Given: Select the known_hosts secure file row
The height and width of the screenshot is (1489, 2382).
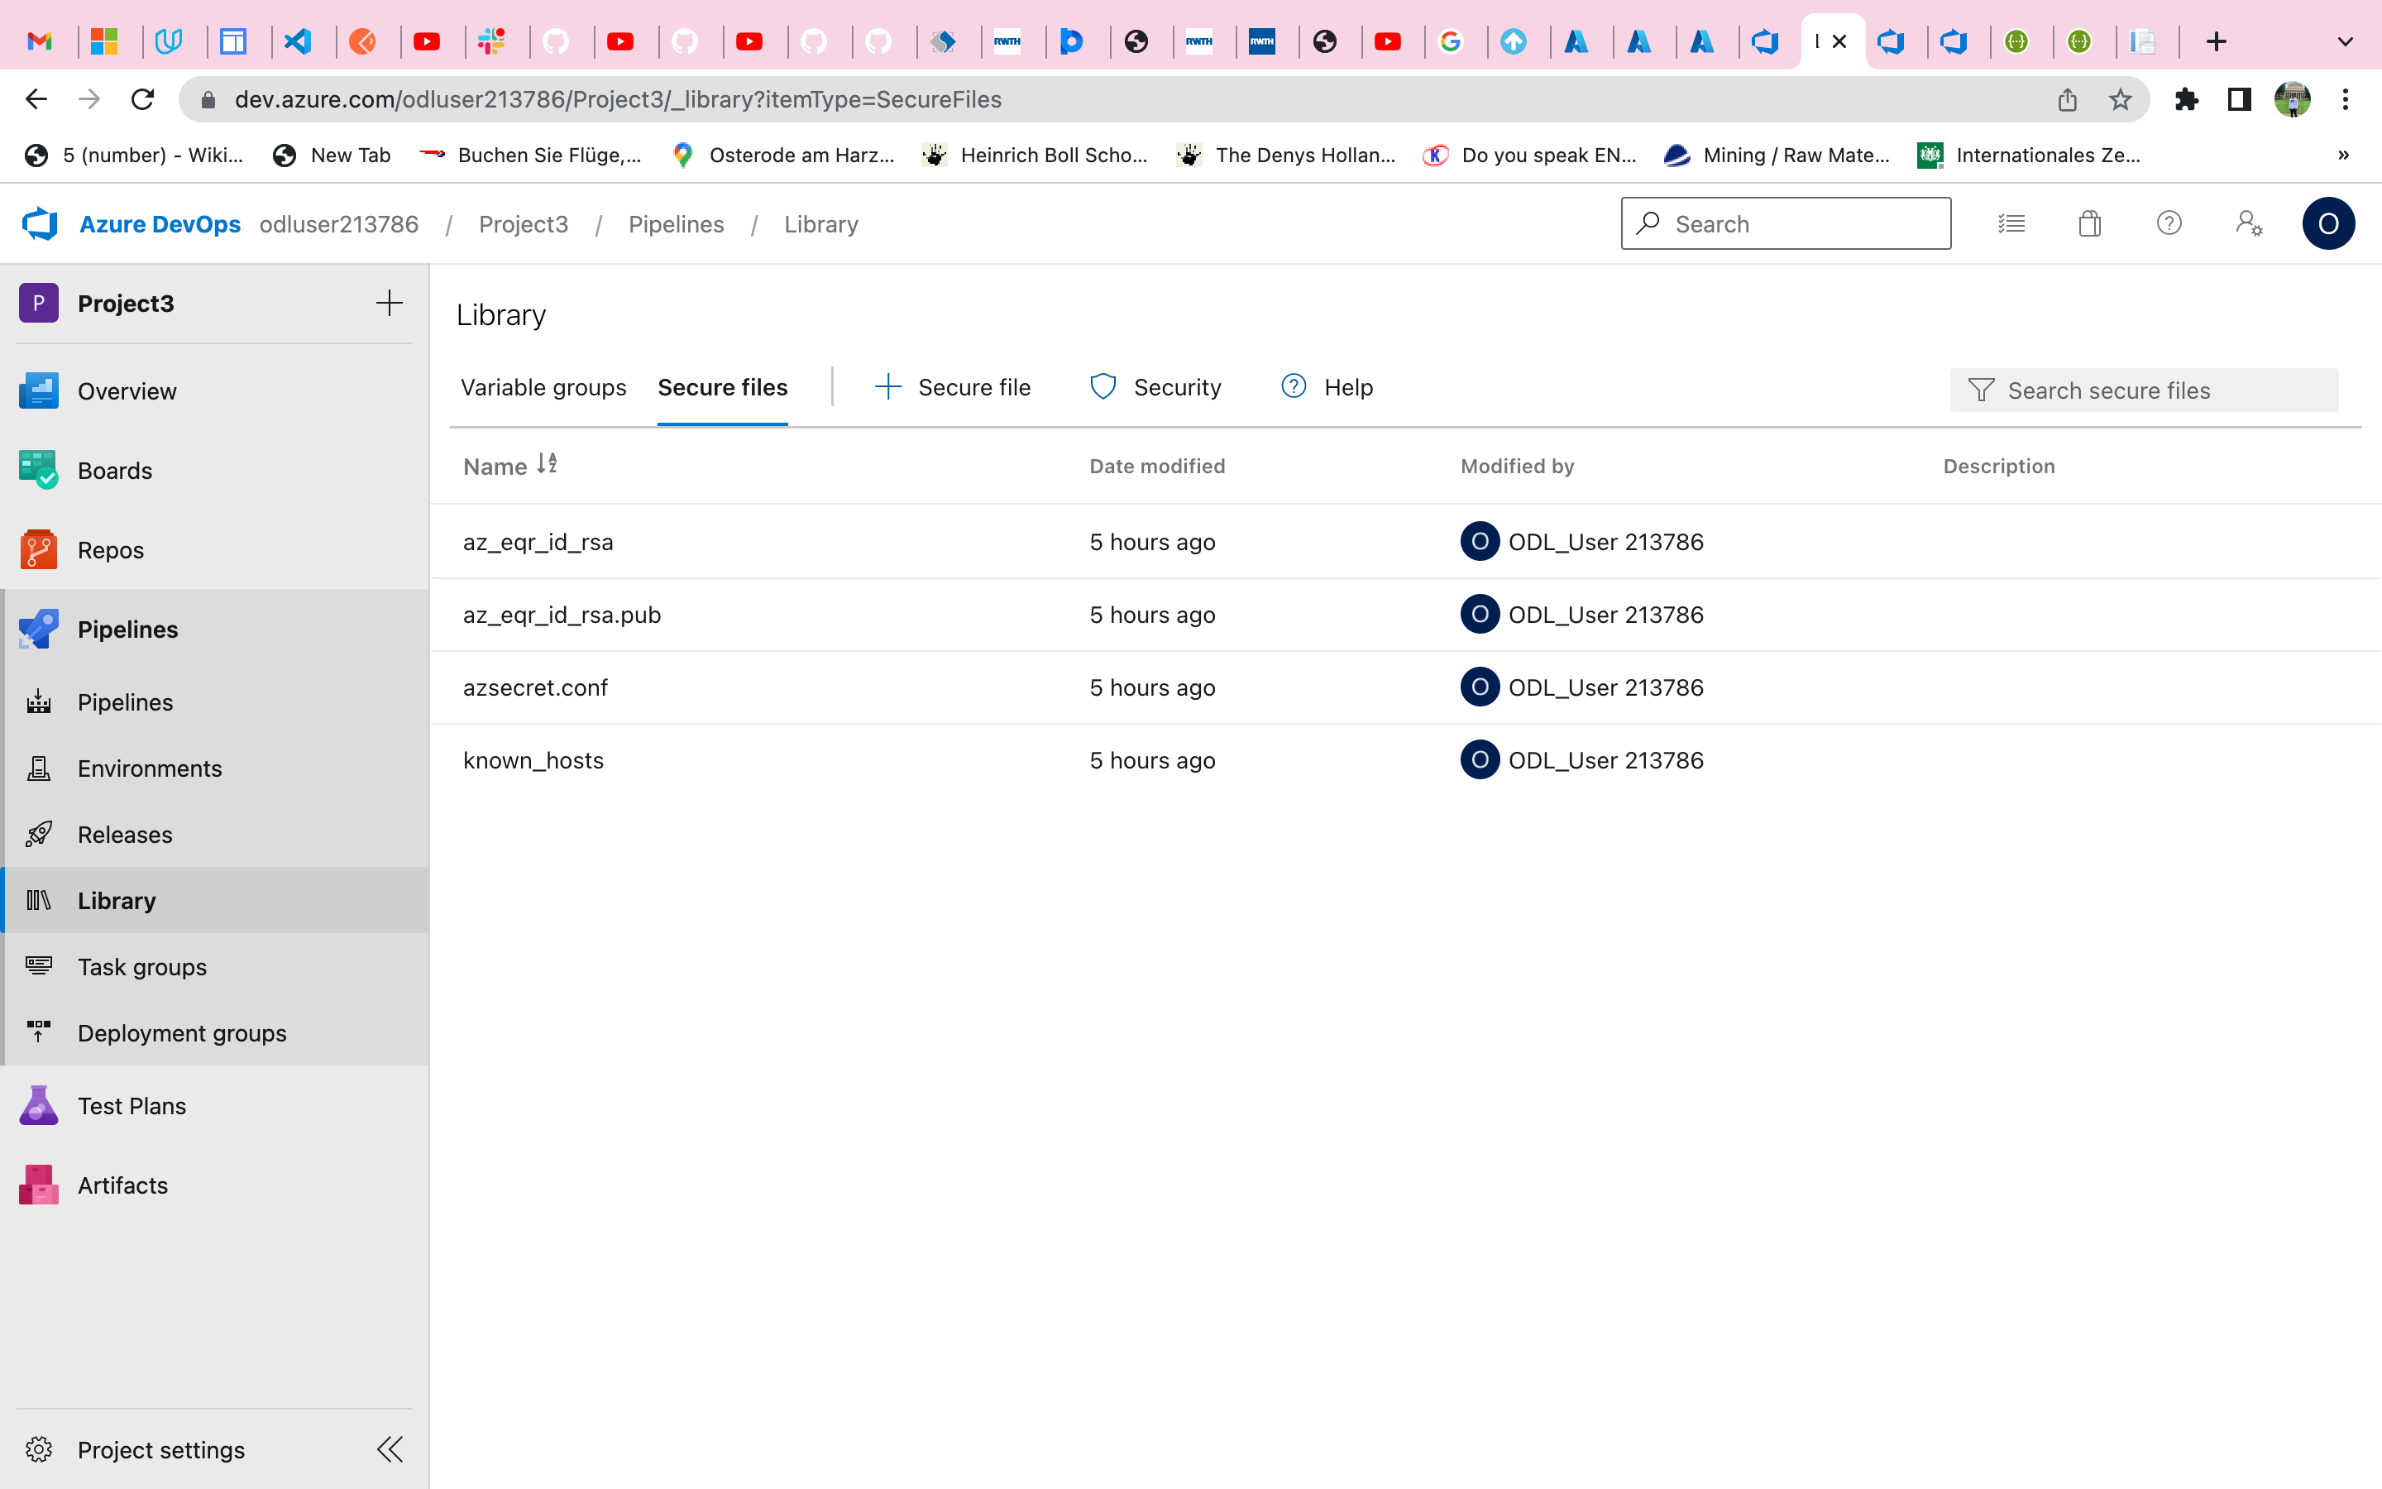Looking at the screenshot, I should tap(533, 759).
